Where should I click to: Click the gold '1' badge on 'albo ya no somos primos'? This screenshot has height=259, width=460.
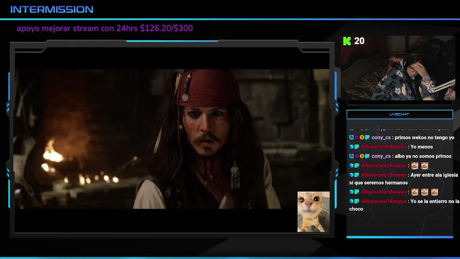[362, 156]
